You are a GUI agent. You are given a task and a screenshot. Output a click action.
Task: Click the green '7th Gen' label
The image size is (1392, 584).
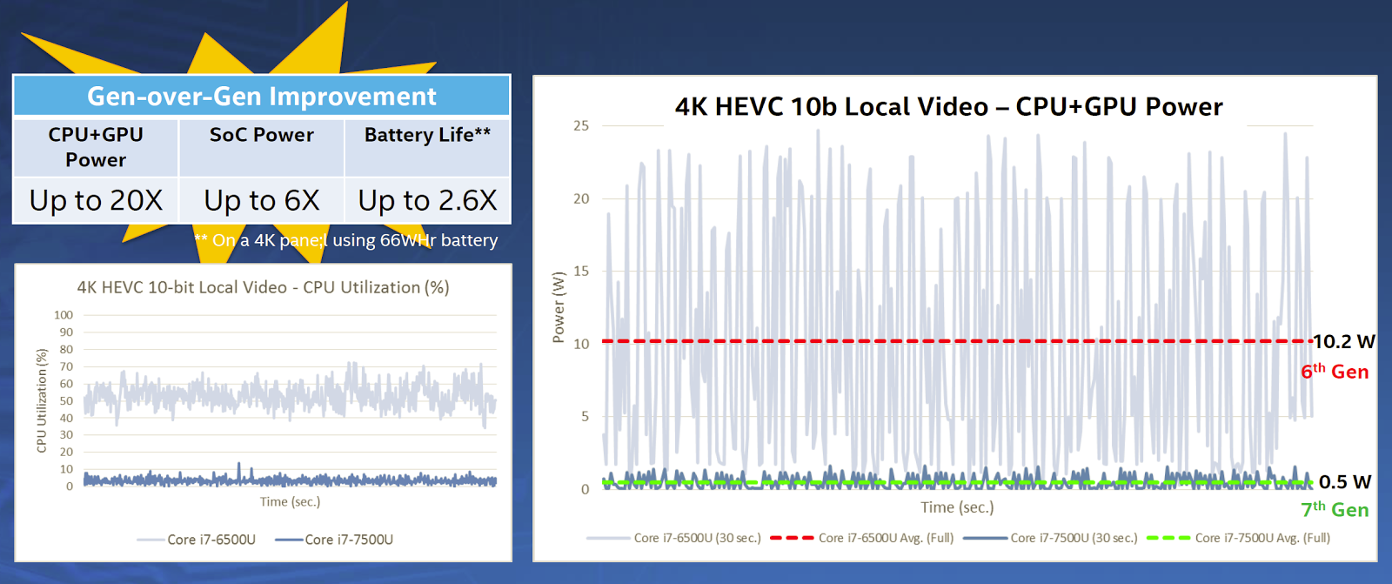point(1335,509)
